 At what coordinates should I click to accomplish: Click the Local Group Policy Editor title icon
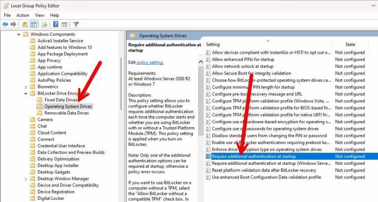point(6,6)
